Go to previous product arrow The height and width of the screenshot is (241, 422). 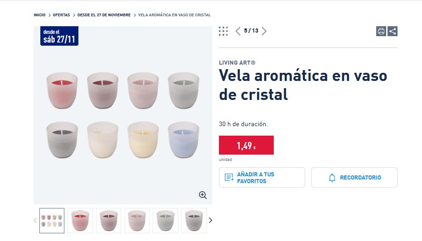[238, 31]
